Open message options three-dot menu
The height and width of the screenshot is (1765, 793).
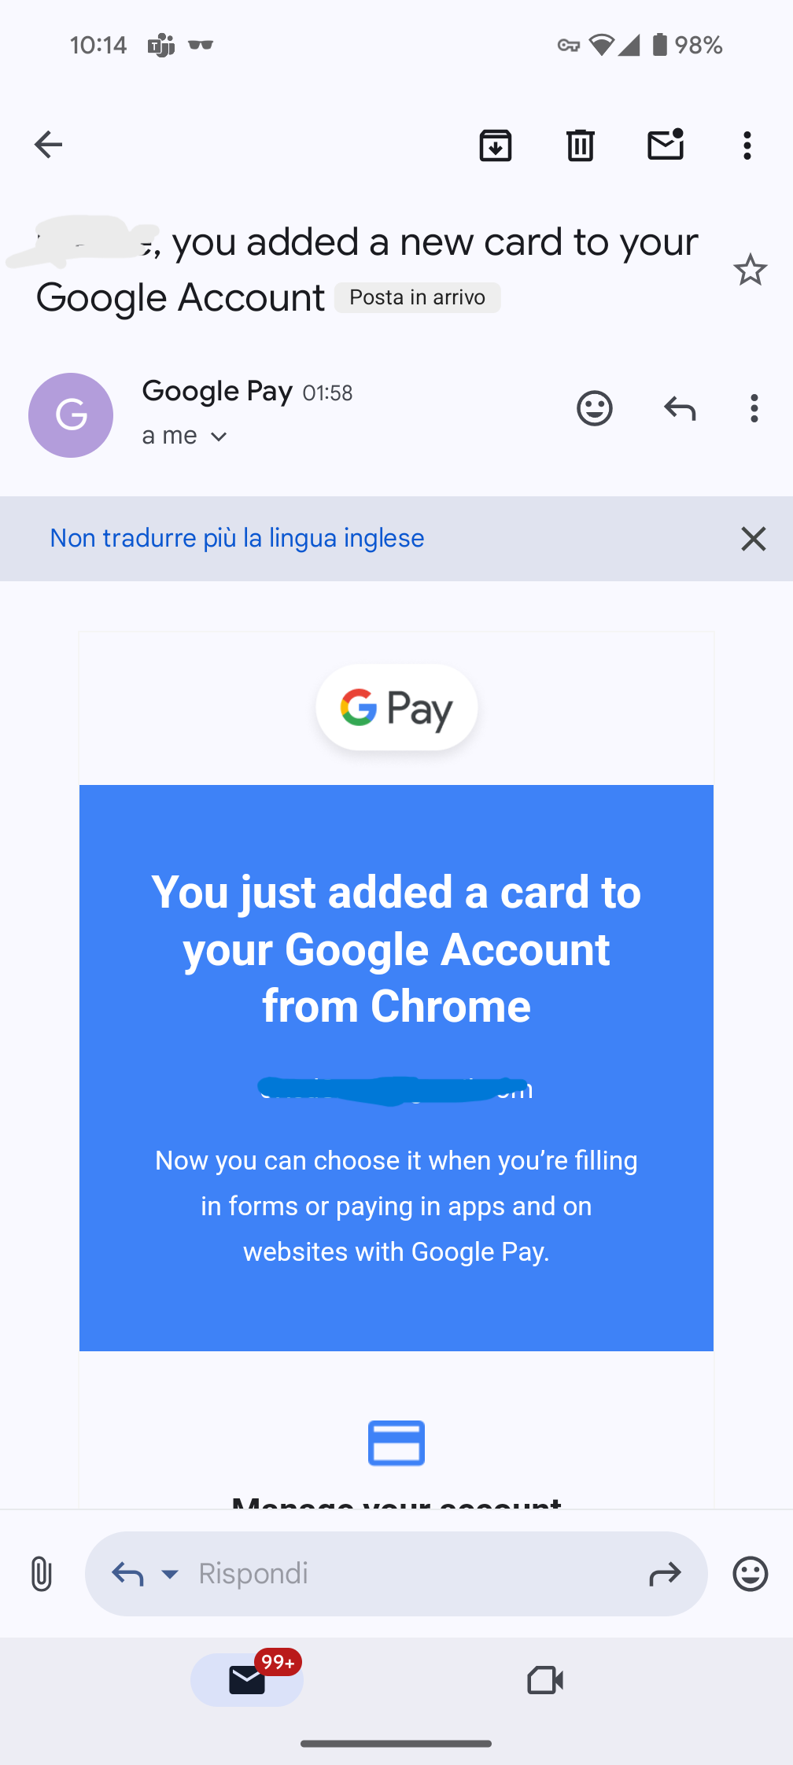(x=754, y=408)
